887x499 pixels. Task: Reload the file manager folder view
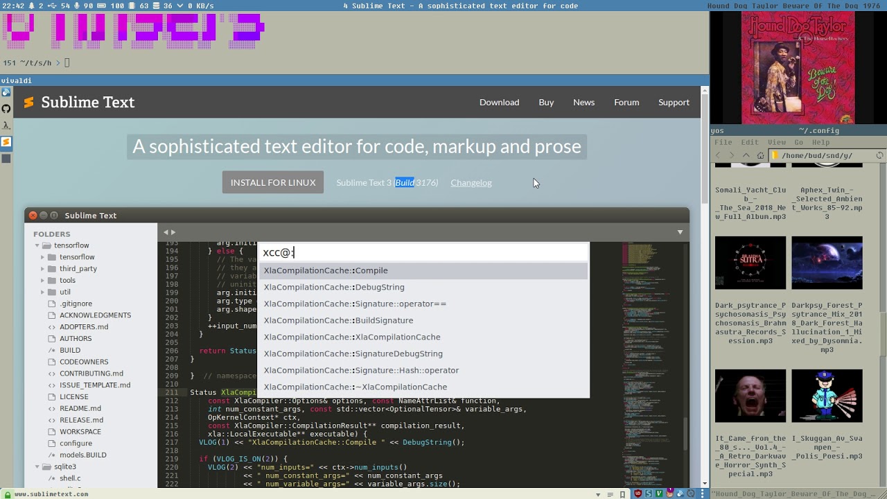pos(880,155)
